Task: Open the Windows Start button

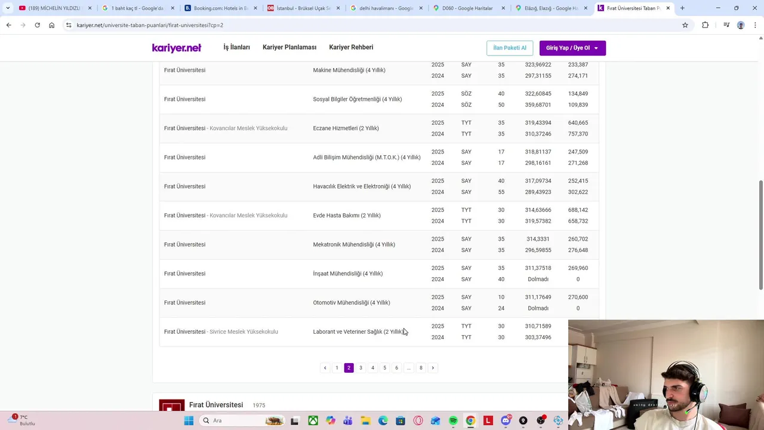Action: click(189, 420)
